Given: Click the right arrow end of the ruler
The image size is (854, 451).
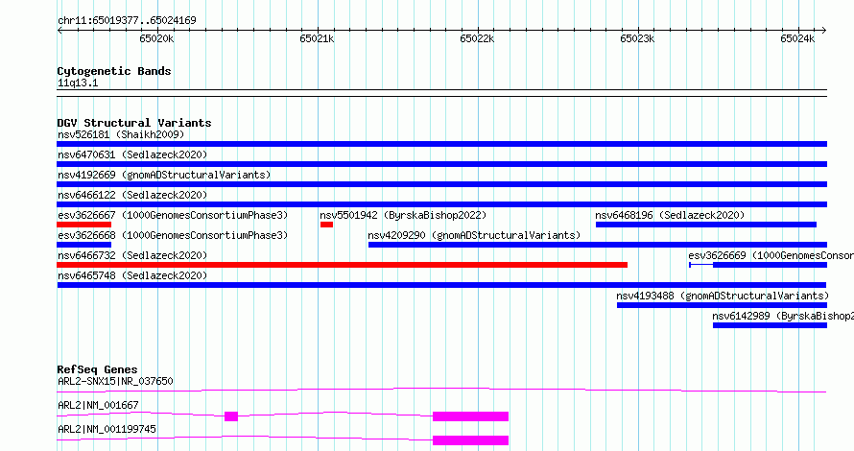Looking at the screenshot, I should (824, 31).
